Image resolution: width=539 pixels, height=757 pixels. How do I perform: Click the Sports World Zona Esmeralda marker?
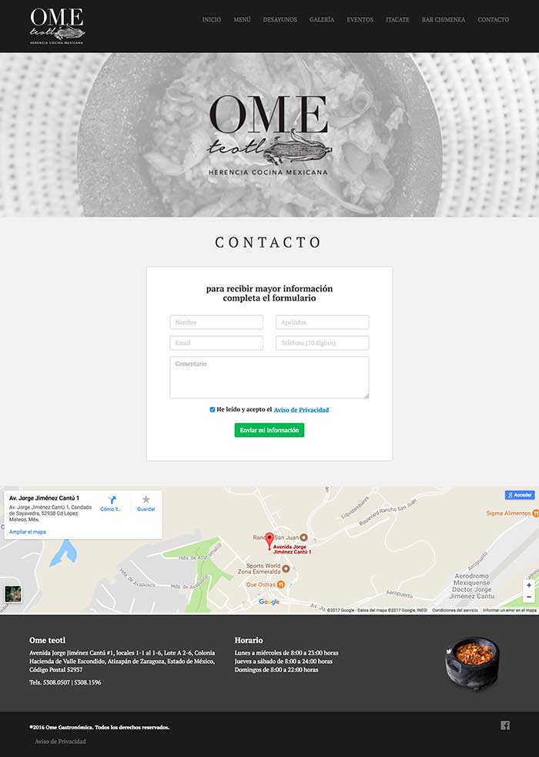pos(286,569)
